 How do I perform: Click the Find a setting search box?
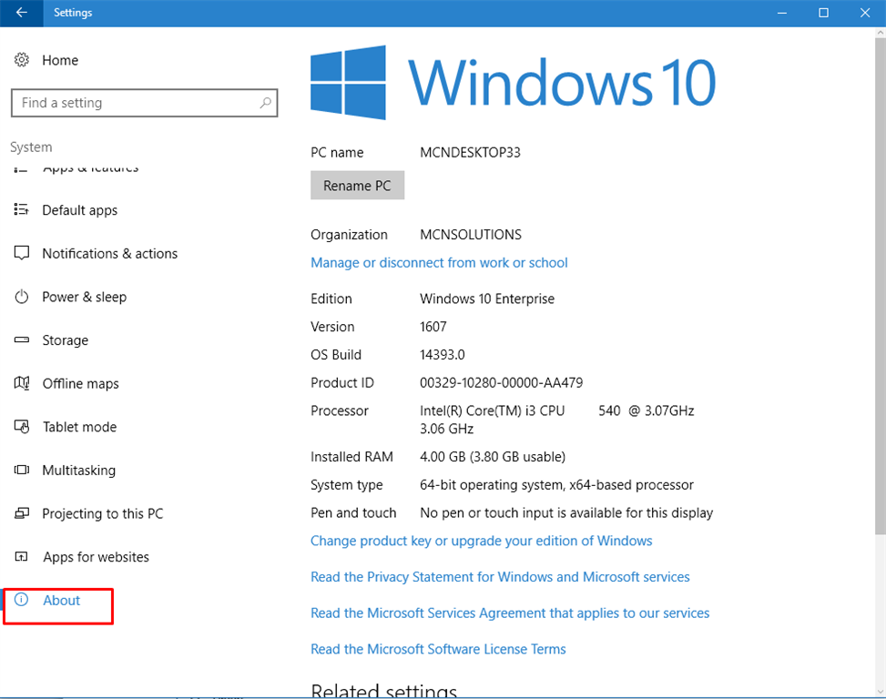pos(144,103)
